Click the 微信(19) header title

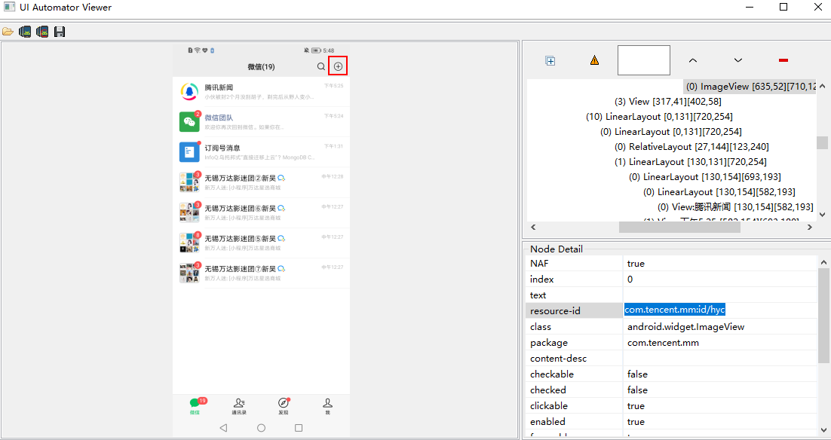tap(261, 67)
